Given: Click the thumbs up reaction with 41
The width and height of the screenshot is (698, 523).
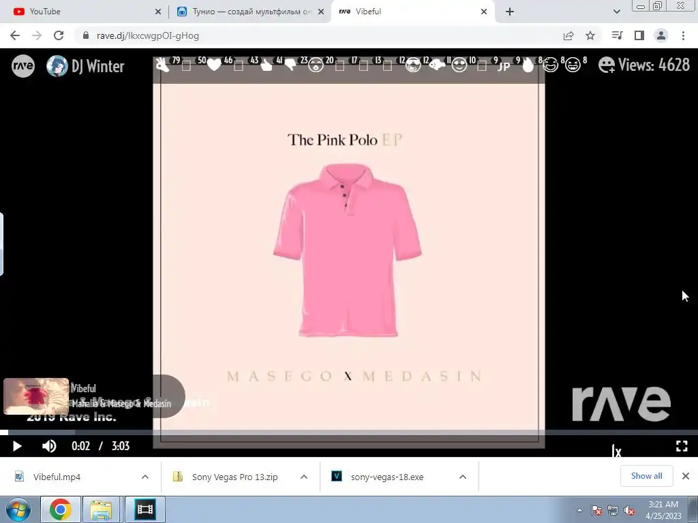Looking at the screenshot, I should click(x=267, y=65).
